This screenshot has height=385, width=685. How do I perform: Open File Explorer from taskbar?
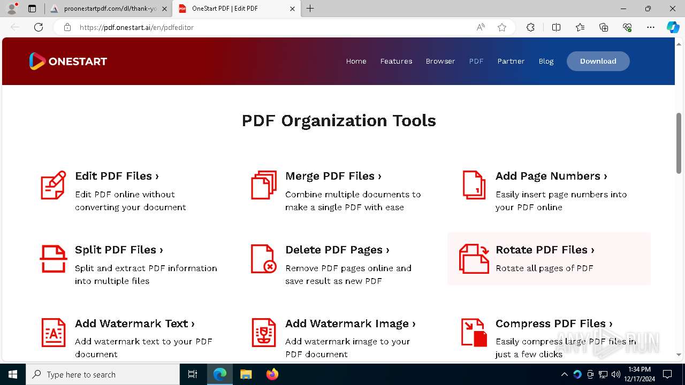click(246, 374)
